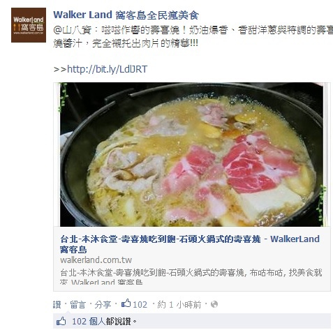View the sukiyaki hot pot photo
Screen dimensions: 333x330
pos(191,154)
